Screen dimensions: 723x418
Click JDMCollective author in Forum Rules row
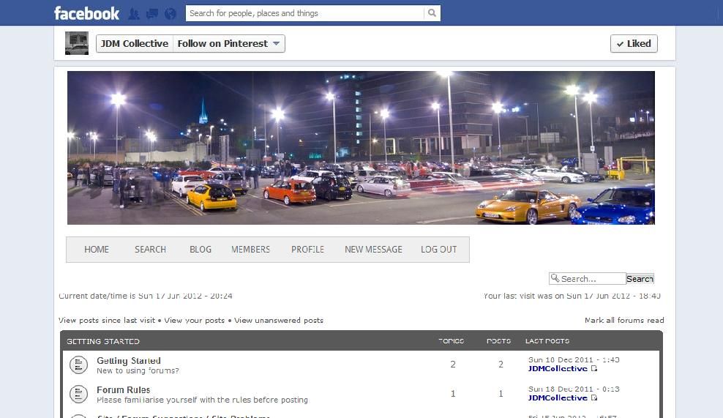(558, 398)
